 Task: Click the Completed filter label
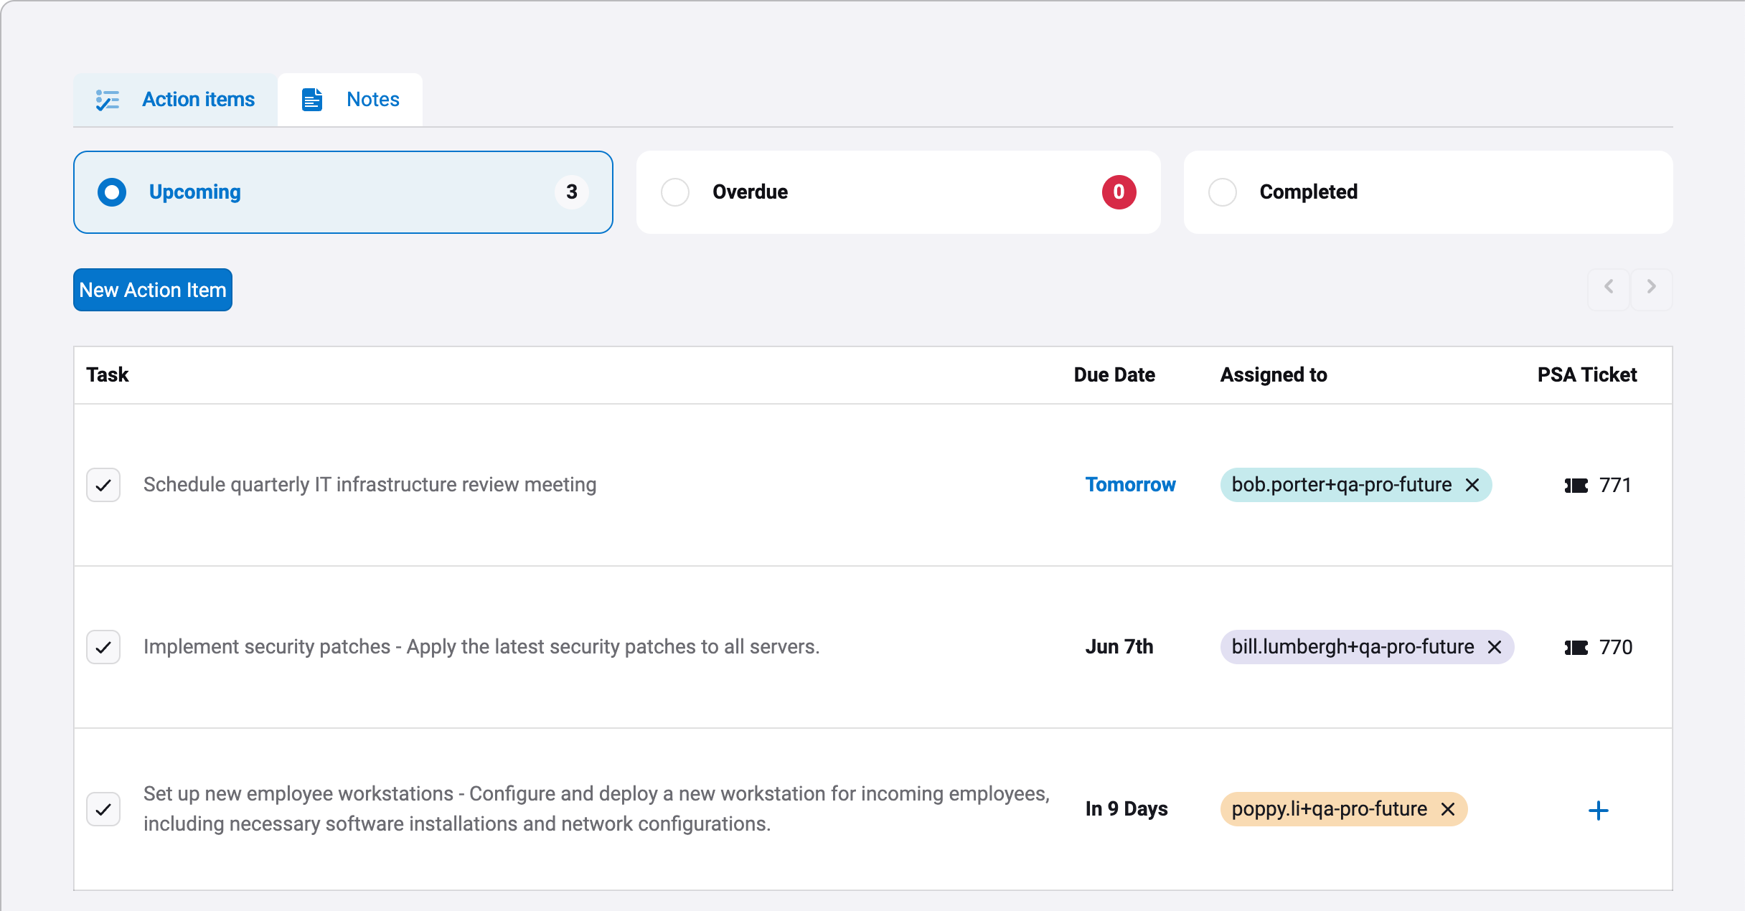(1309, 192)
